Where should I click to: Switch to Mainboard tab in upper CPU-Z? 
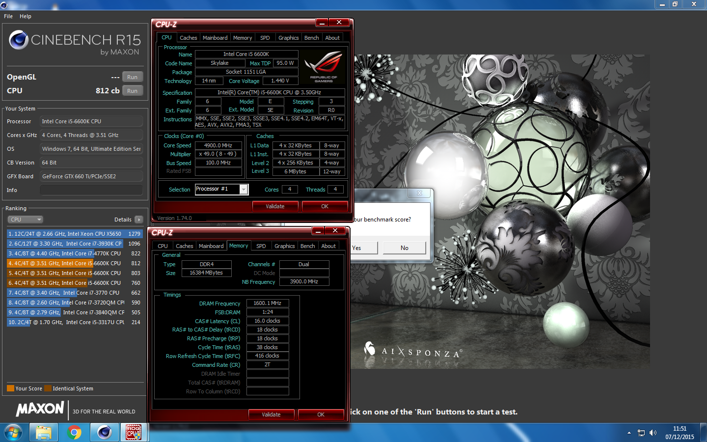coord(215,38)
